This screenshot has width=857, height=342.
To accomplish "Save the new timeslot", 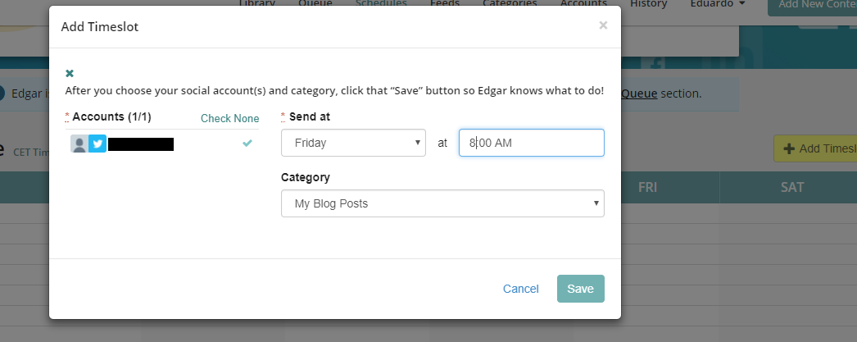I will pyautogui.click(x=580, y=289).
